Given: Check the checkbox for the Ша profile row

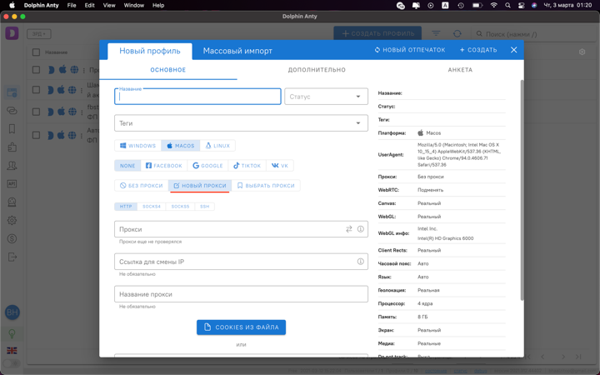Looking at the screenshot, I should 36,89.
